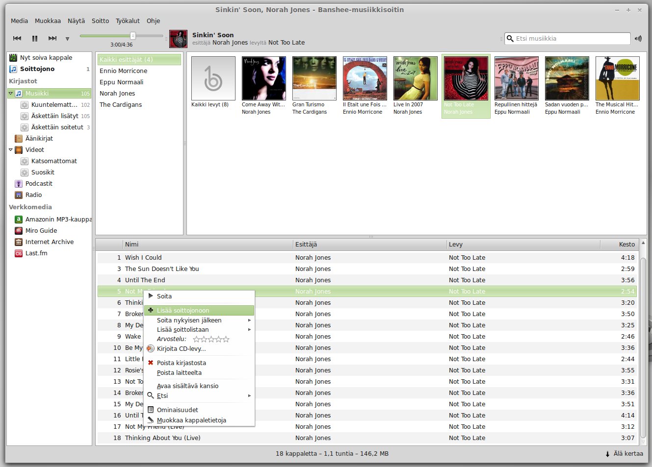Image resolution: width=652 pixels, height=467 pixels.
Task: Sort tracks by the Esittäjä column
Action: point(369,245)
